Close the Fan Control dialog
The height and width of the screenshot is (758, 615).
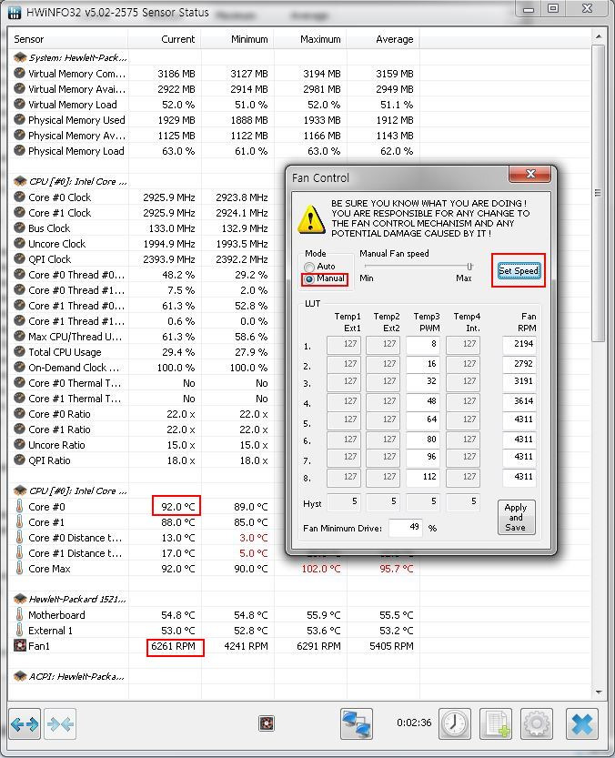click(x=529, y=174)
